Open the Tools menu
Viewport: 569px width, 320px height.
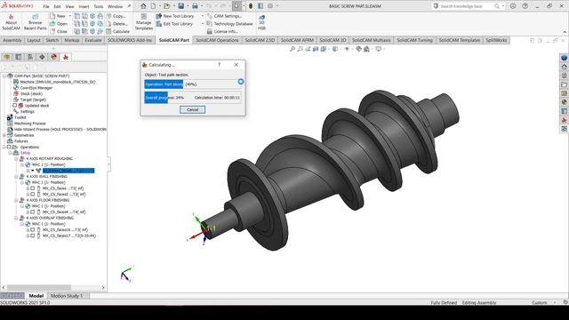[x=99, y=6]
